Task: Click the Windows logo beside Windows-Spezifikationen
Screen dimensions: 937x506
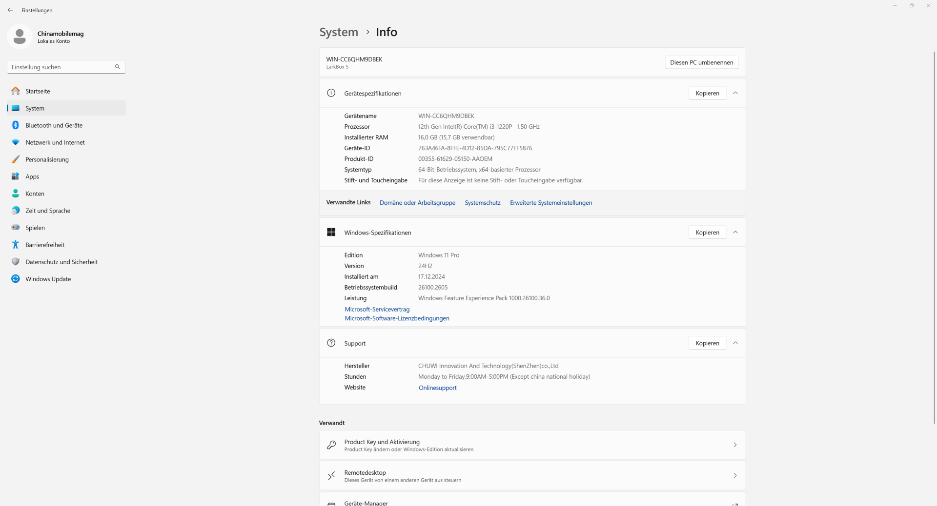Action: (331, 233)
